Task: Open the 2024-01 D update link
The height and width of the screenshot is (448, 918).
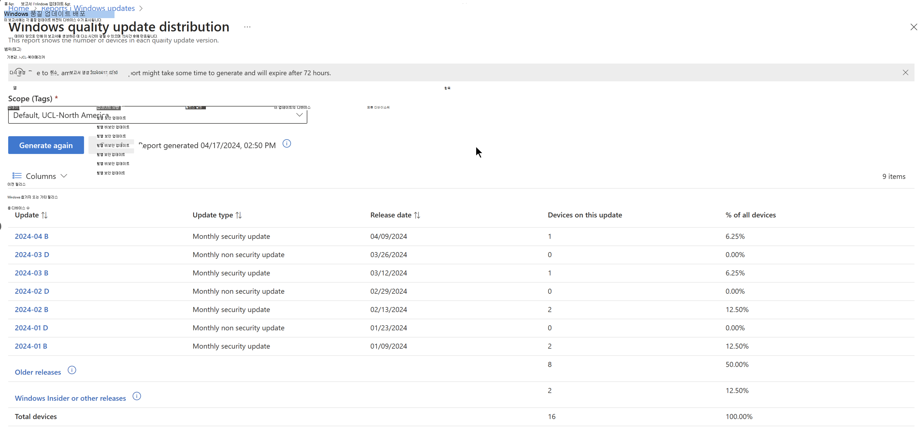Action: point(31,328)
